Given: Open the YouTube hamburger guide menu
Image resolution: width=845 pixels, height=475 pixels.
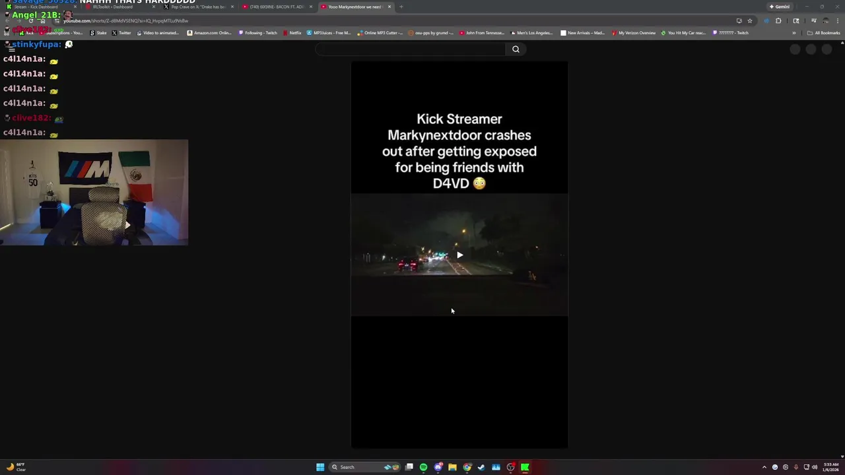Looking at the screenshot, I should [x=11, y=49].
